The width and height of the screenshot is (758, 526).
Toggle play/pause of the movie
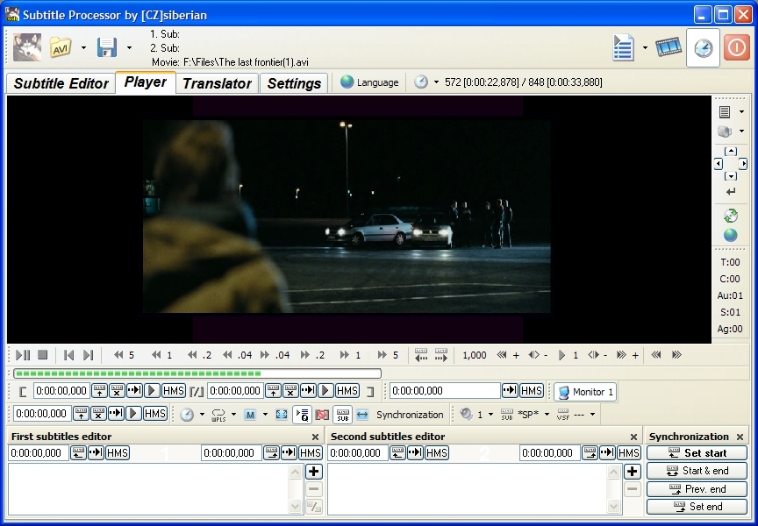click(23, 355)
